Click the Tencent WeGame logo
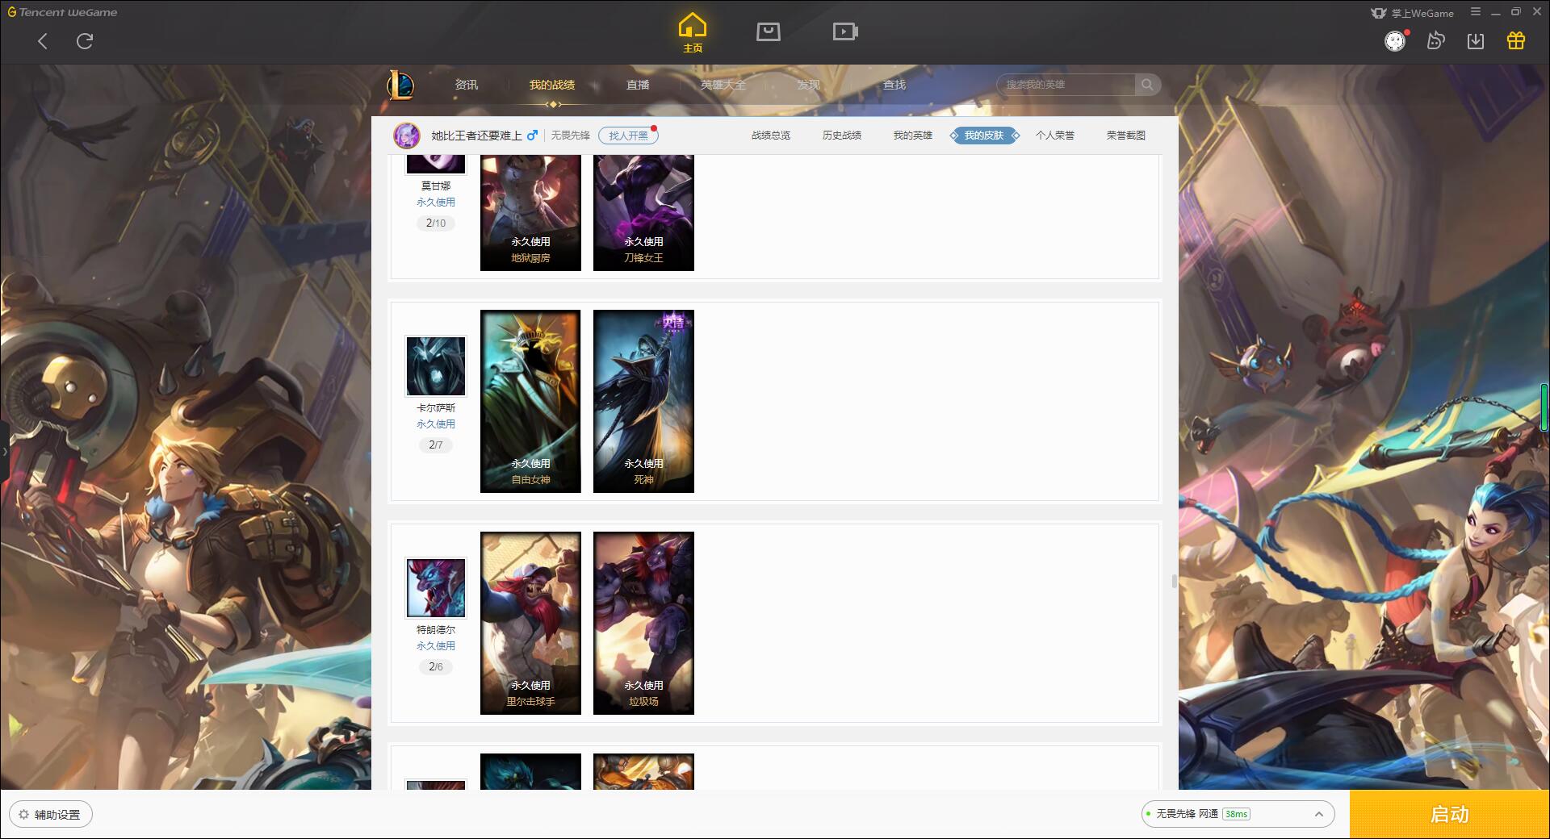This screenshot has width=1550, height=839. 62,12
